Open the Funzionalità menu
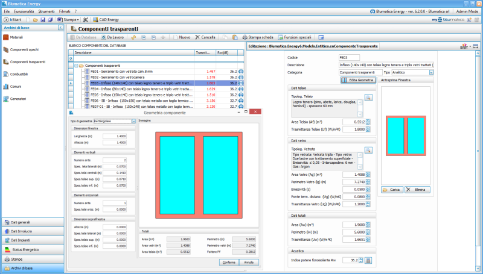 (x=24, y=11)
